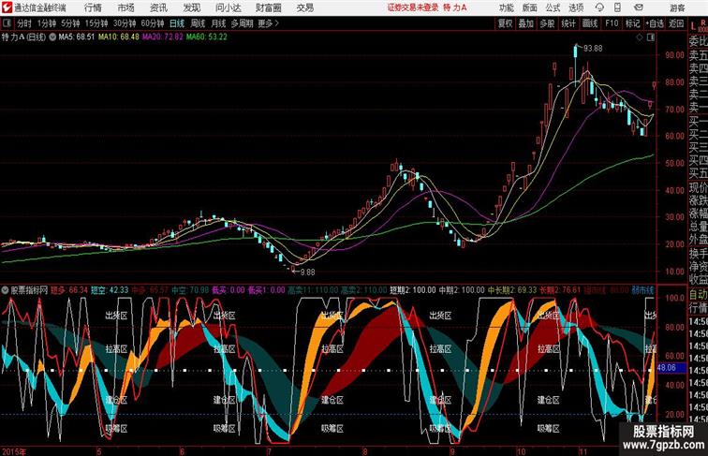Image resolution: width=708 pixels, height=456 pixels.
Task: Select the 日线 daily period
Action: click(x=177, y=23)
